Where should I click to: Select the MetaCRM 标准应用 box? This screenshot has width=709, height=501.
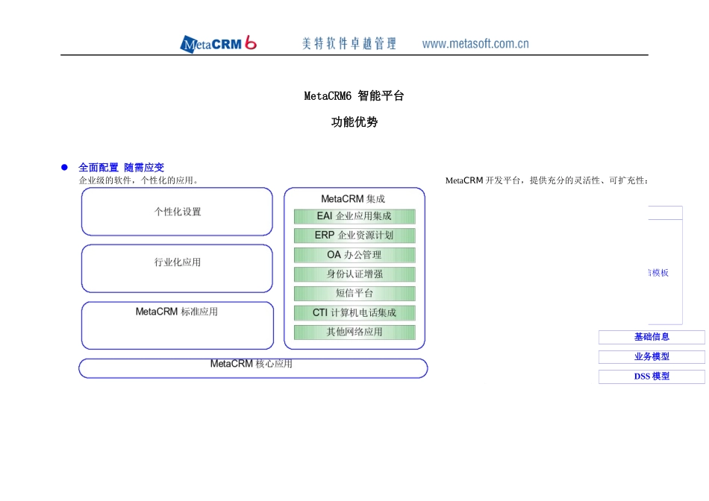pyautogui.click(x=178, y=325)
